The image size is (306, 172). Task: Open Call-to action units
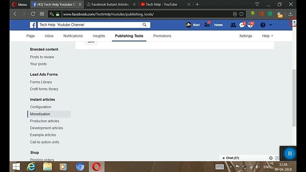coord(44,142)
